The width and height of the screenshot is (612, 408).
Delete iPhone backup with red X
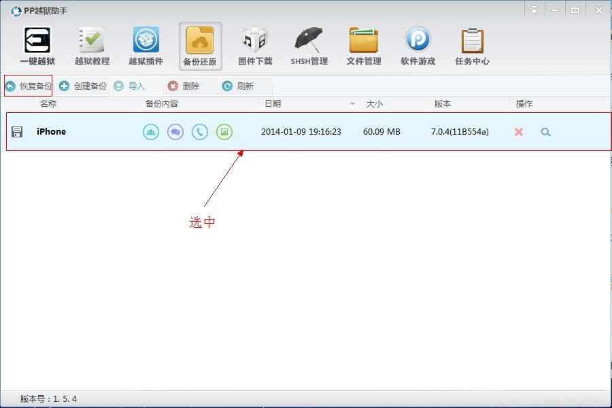point(519,132)
